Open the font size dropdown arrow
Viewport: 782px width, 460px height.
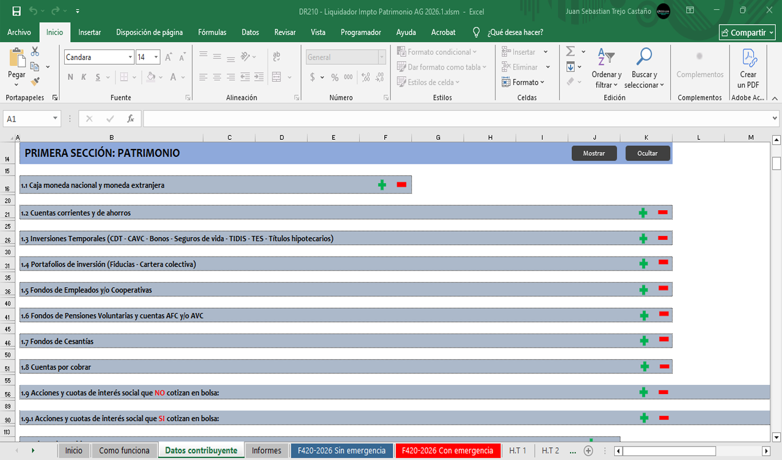coord(156,57)
